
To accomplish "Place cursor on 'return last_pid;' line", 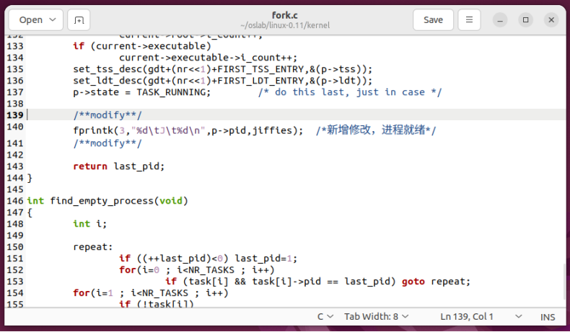I will coord(118,166).
